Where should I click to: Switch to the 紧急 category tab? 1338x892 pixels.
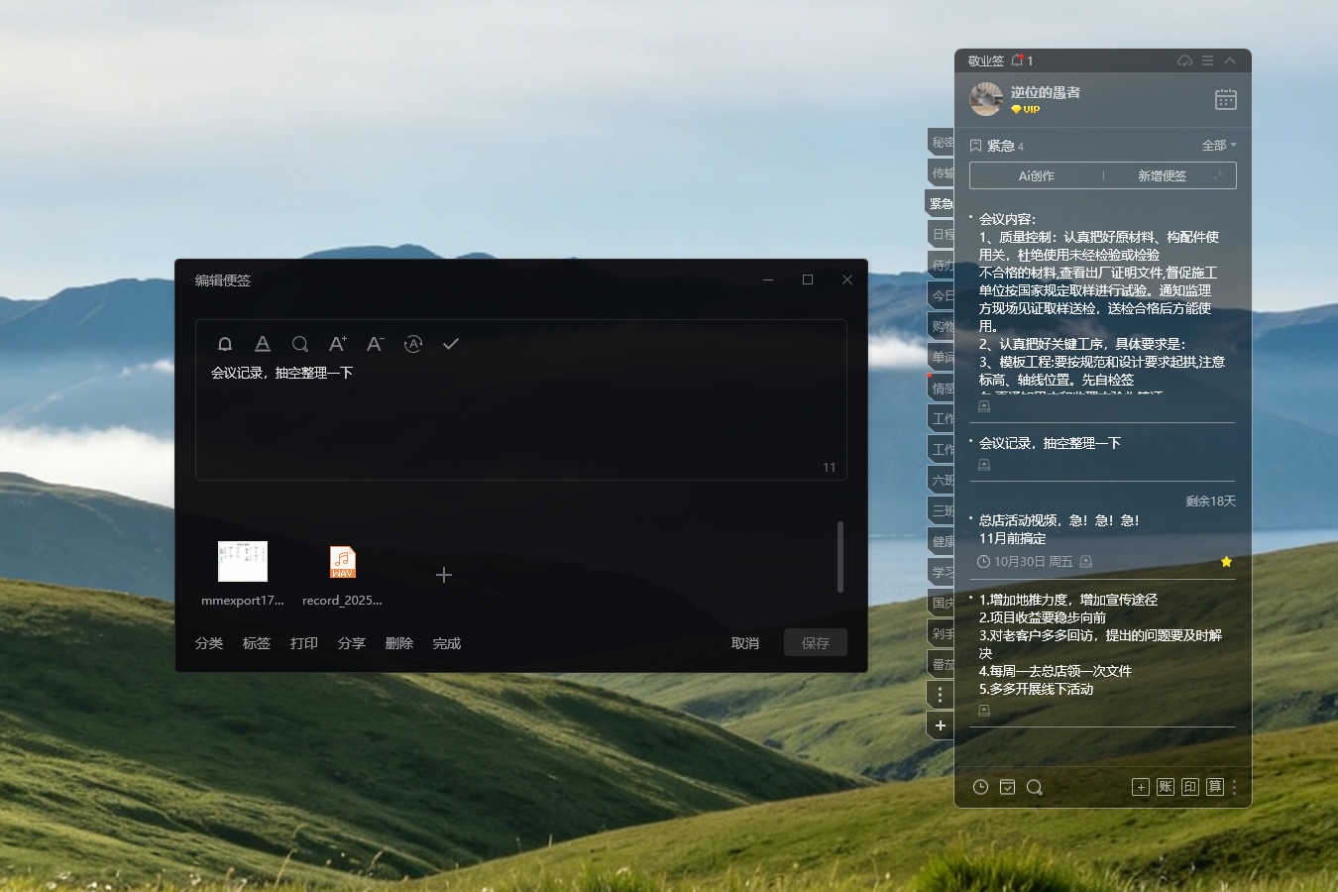click(940, 203)
